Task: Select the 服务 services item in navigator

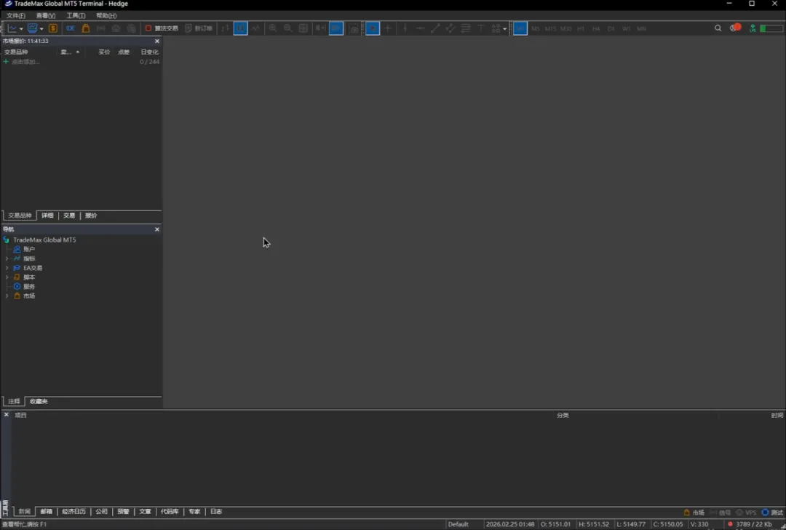Action: pos(28,286)
